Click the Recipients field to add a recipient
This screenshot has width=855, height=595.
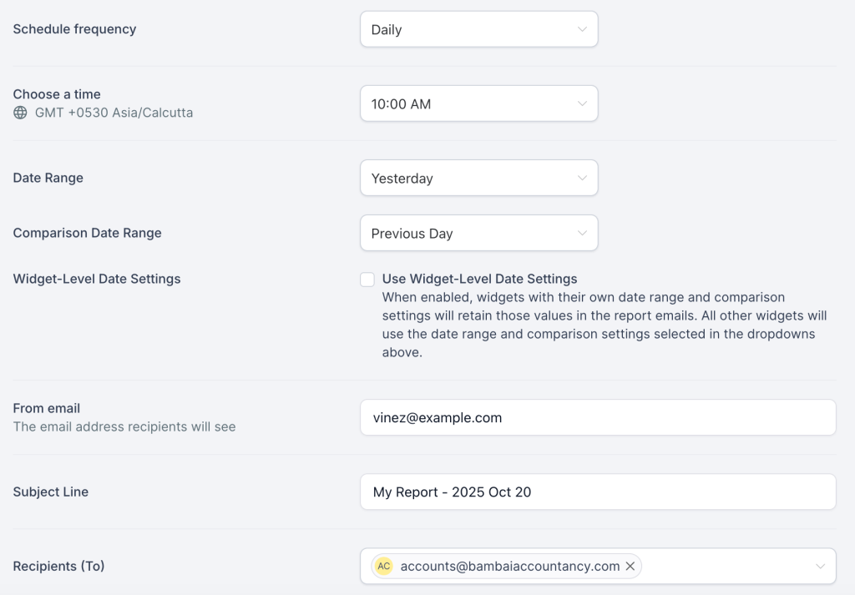(x=726, y=566)
